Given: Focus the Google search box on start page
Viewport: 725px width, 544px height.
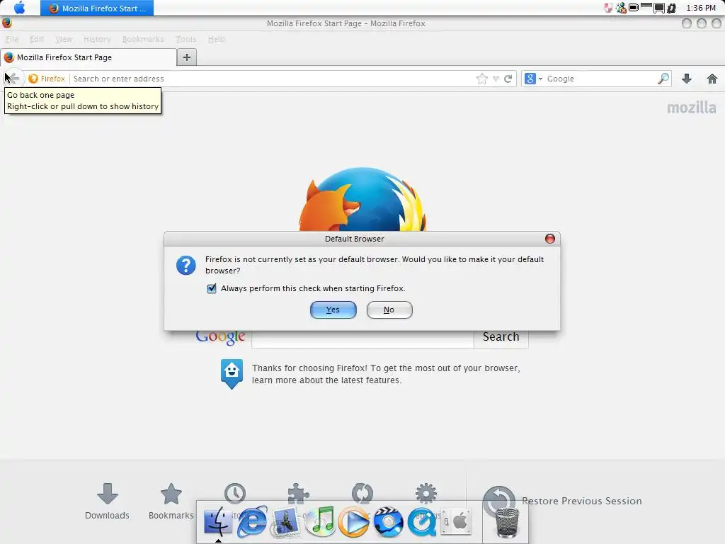Looking at the screenshot, I should pyautogui.click(x=363, y=339).
